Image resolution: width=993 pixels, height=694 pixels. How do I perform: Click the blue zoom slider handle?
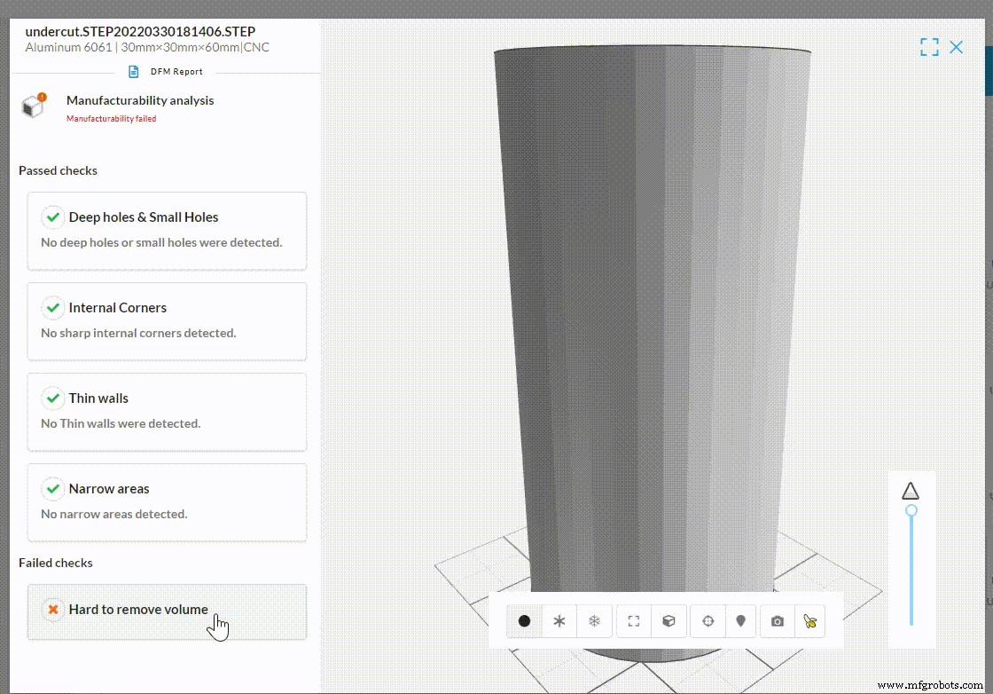(x=911, y=510)
